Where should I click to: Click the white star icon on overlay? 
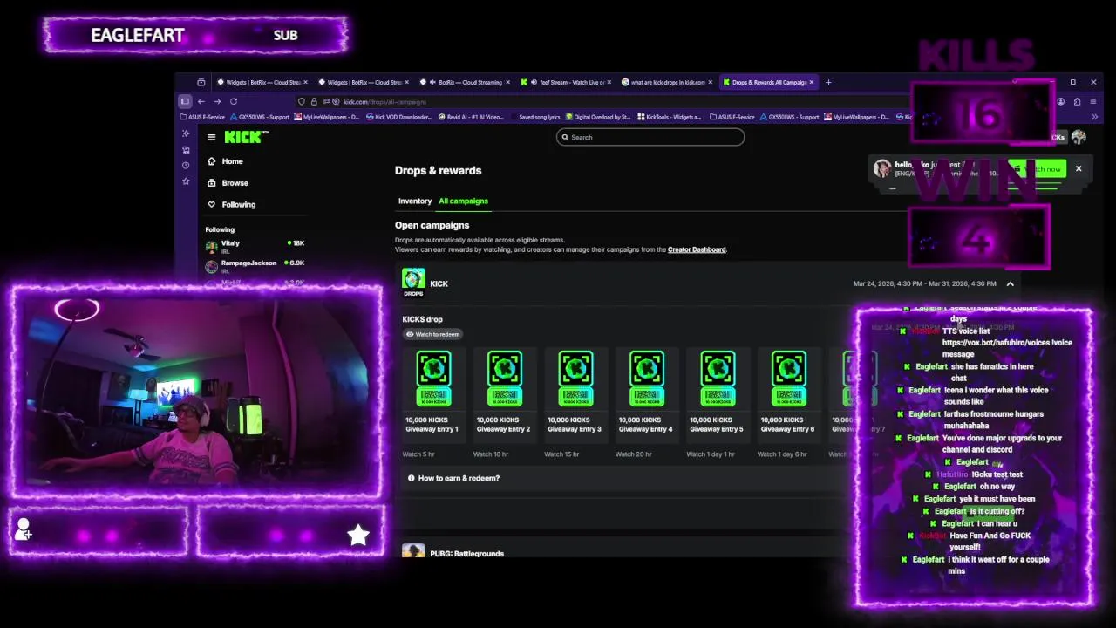[358, 535]
